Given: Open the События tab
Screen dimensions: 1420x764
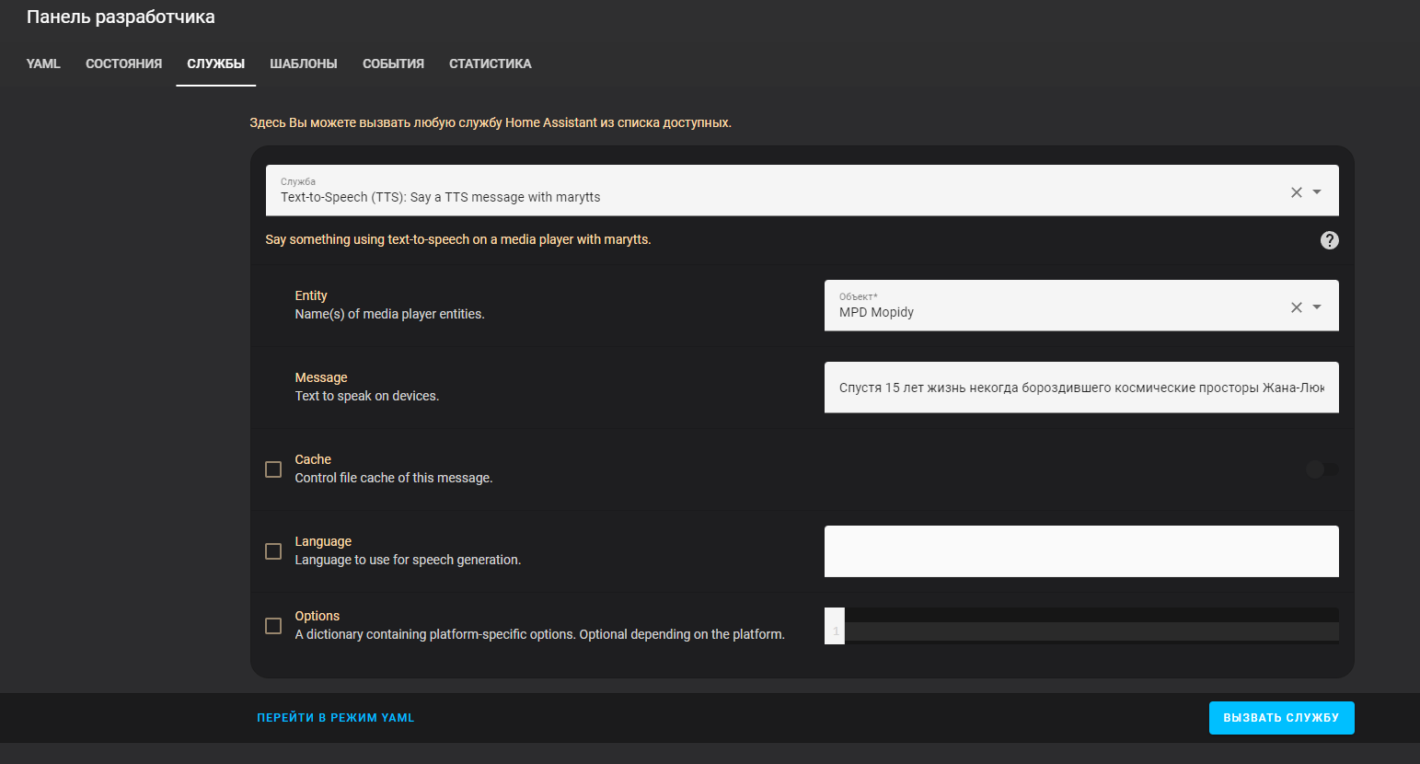Looking at the screenshot, I should tap(393, 64).
